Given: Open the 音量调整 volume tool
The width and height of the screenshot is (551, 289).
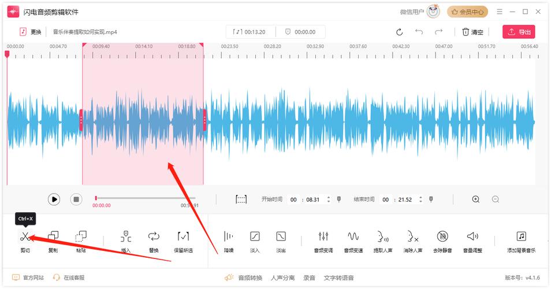Looking at the screenshot, I should pyautogui.click(x=472, y=241).
